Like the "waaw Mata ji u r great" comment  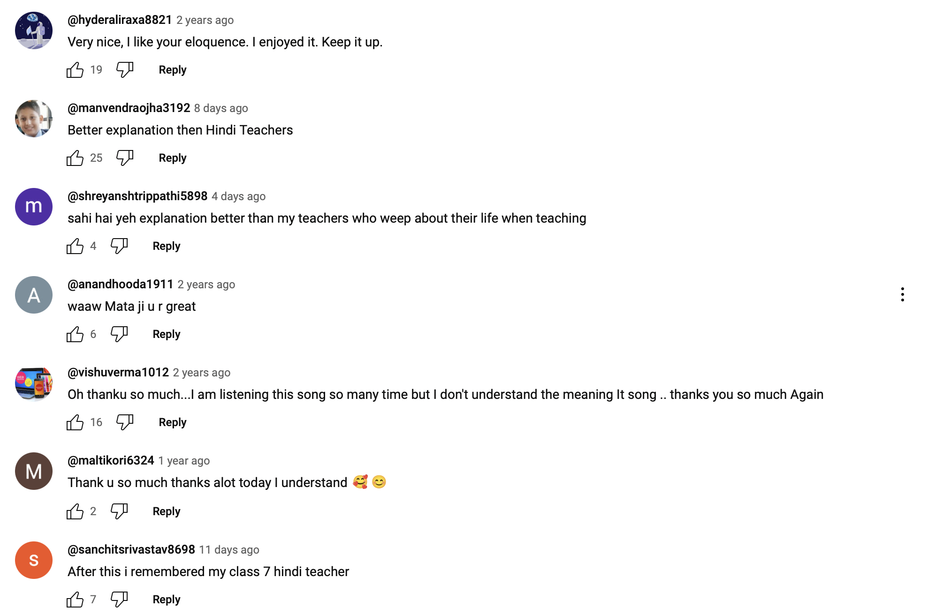tap(75, 334)
